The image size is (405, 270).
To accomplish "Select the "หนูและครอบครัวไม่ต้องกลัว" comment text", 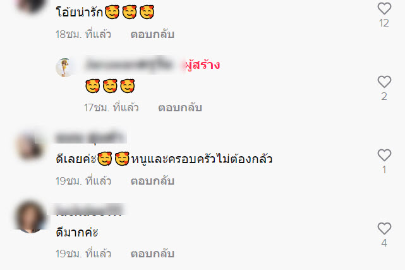I will 202,159.
